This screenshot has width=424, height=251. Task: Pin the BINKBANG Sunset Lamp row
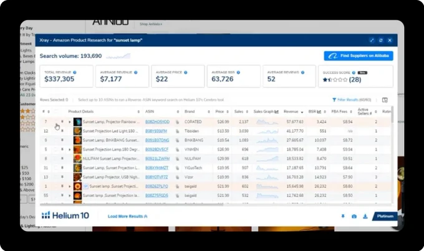tap(62, 140)
